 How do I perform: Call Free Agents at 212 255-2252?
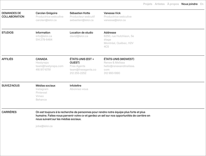pyautogui.click(x=78, y=73)
